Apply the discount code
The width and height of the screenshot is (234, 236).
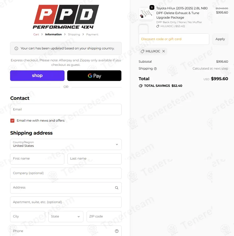pyautogui.click(x=220, y=39)
